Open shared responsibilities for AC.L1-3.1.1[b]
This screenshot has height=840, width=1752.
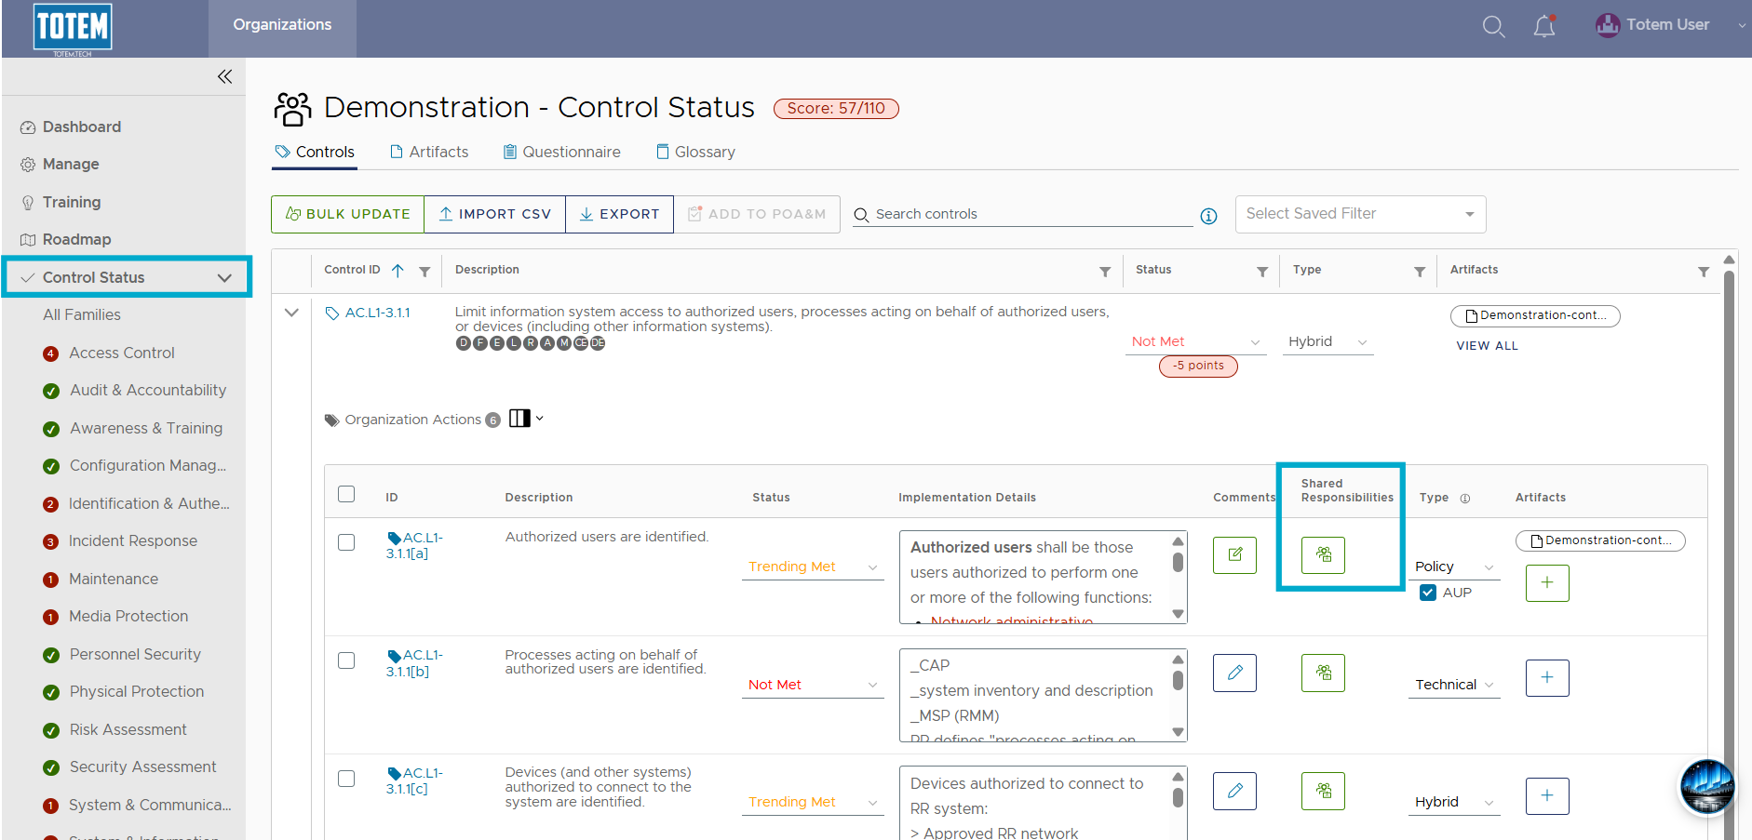pyautogui.click(x=1323, y=673)
